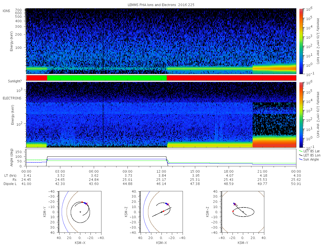Click the IONS panel label

click(x=7, y=11)
